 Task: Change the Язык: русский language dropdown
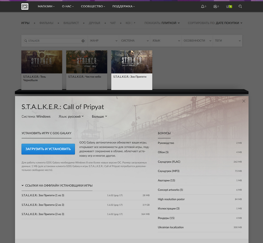pos(71,116)
